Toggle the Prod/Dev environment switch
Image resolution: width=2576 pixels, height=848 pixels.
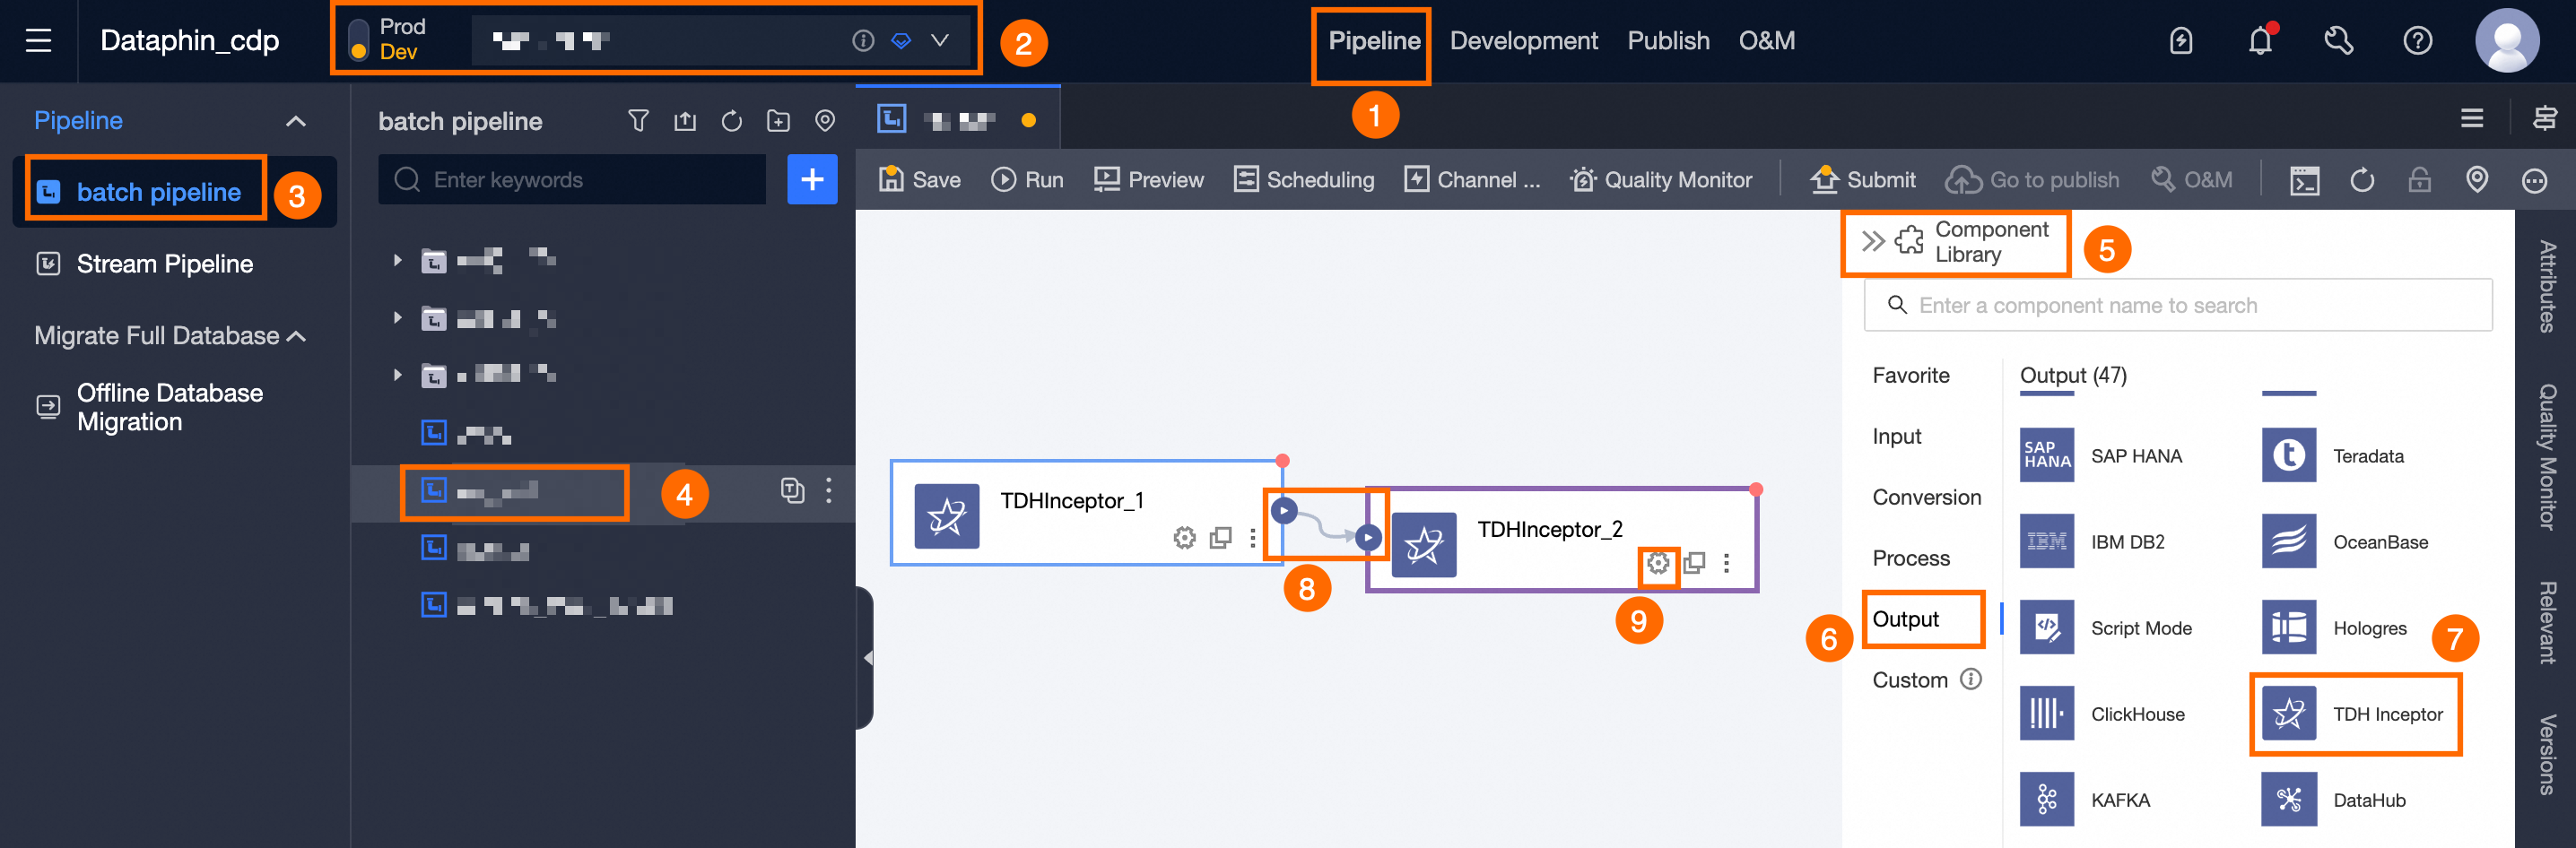point(357,40)
